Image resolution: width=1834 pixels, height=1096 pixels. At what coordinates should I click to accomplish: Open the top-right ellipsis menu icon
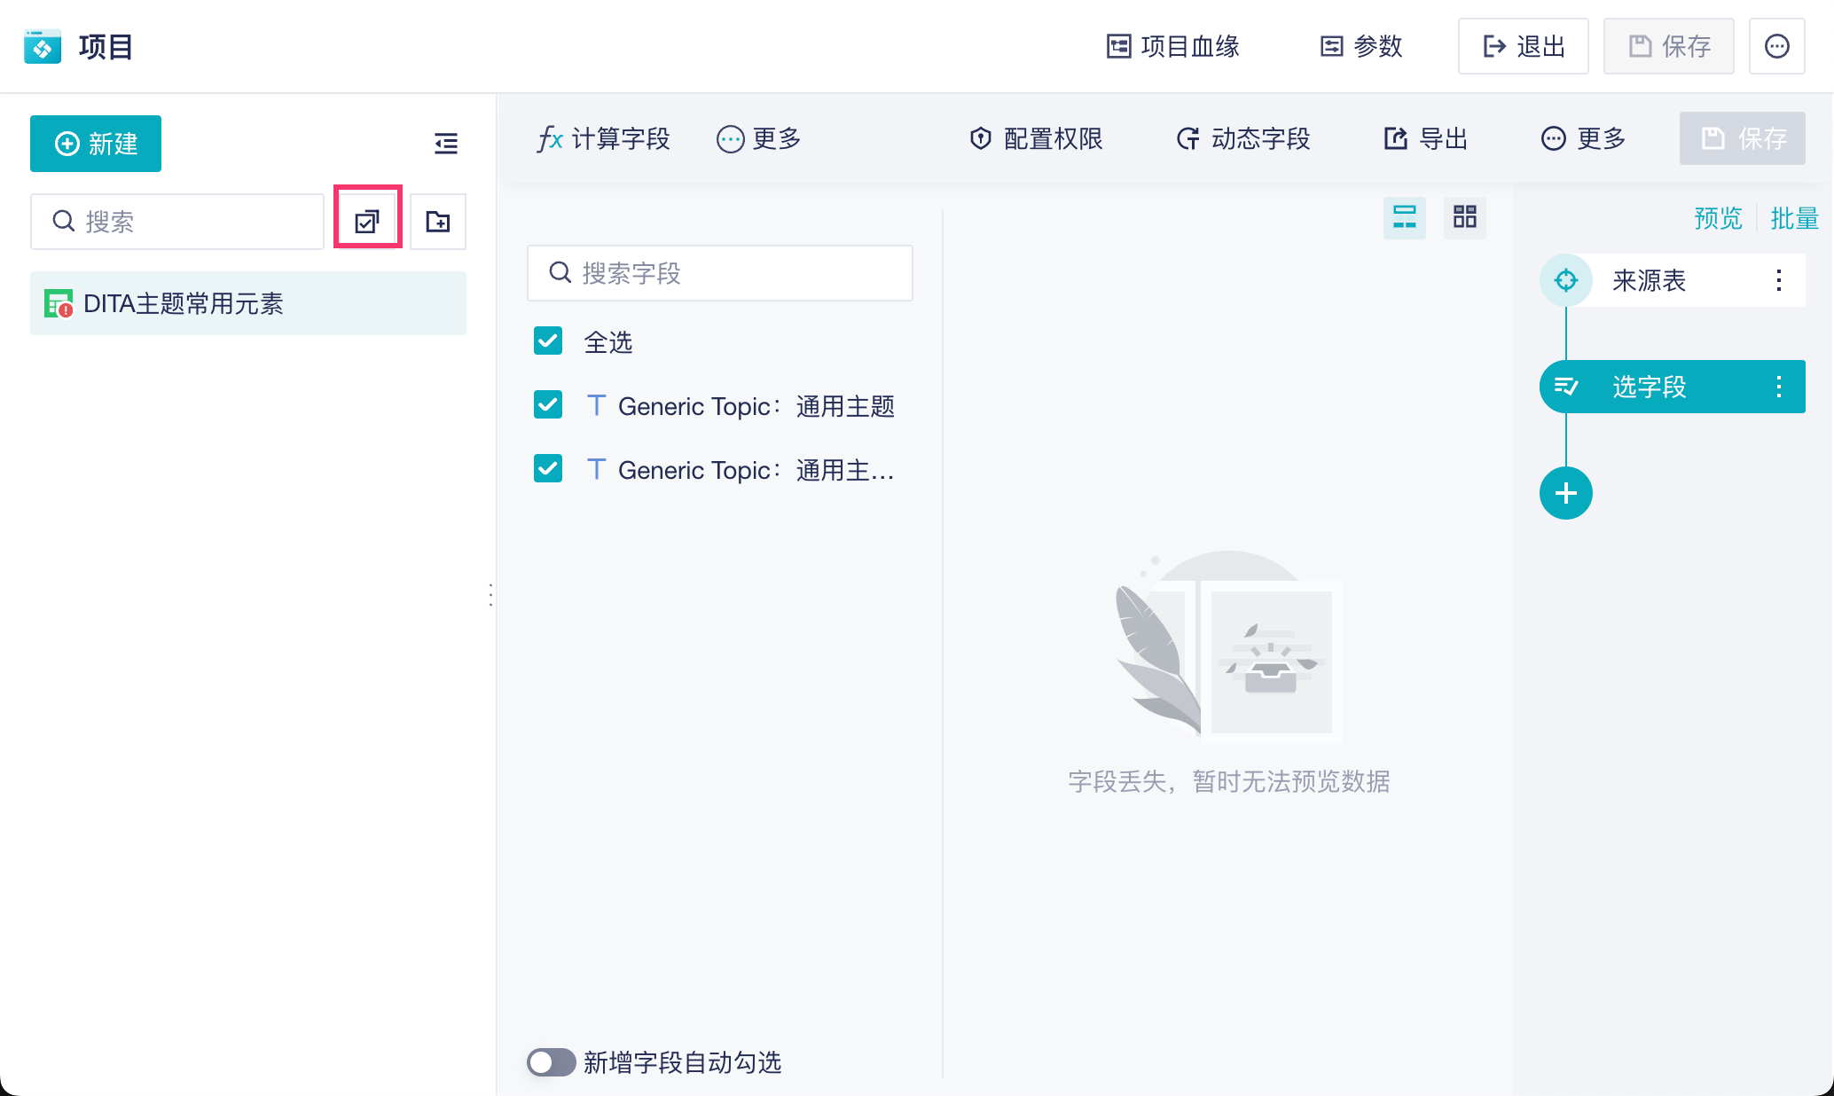(x=1777, y=46)
